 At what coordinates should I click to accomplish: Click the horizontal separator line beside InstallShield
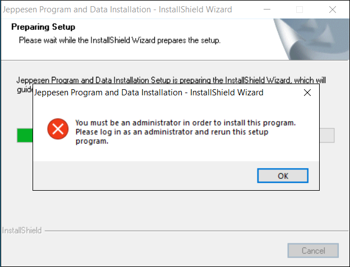point(191,231)
